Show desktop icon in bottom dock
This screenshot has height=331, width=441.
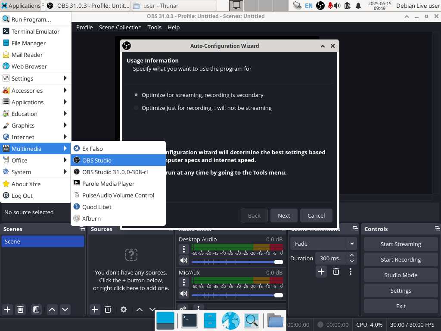point(165,321)
